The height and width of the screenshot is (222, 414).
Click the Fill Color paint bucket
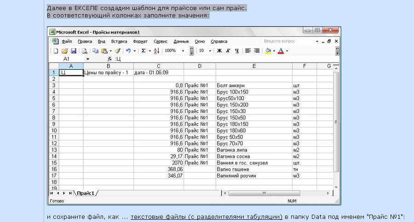click(x=268, y=51)
